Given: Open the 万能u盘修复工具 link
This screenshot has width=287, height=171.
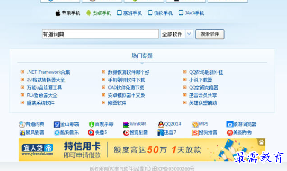Looking at the screenshot, I should coord(44,87).
